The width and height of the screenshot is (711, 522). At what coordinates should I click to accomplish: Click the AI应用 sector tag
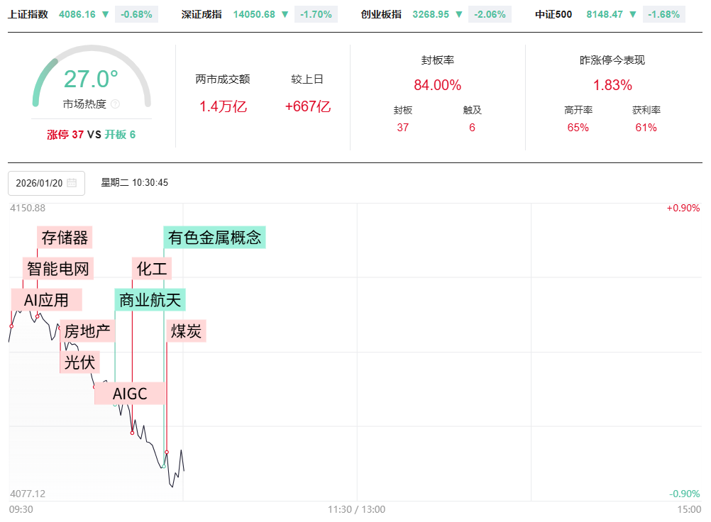(47, 300)
